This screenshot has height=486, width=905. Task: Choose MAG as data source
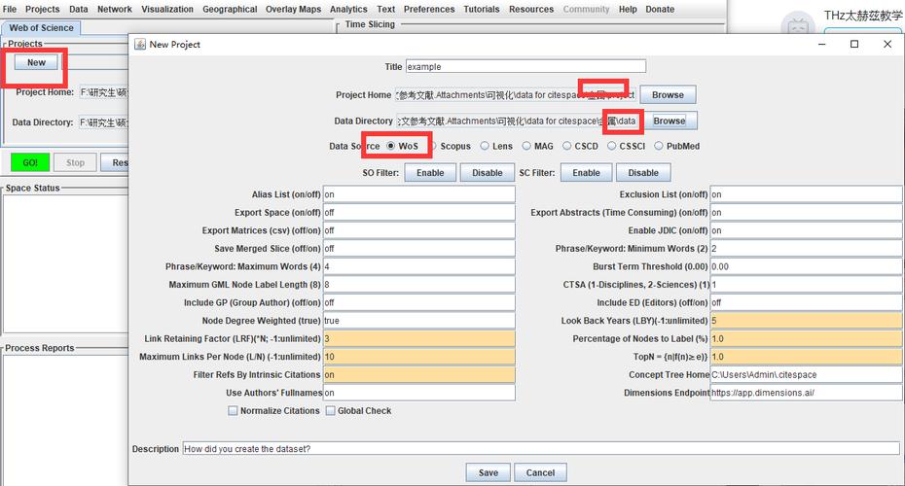(526, 146)
